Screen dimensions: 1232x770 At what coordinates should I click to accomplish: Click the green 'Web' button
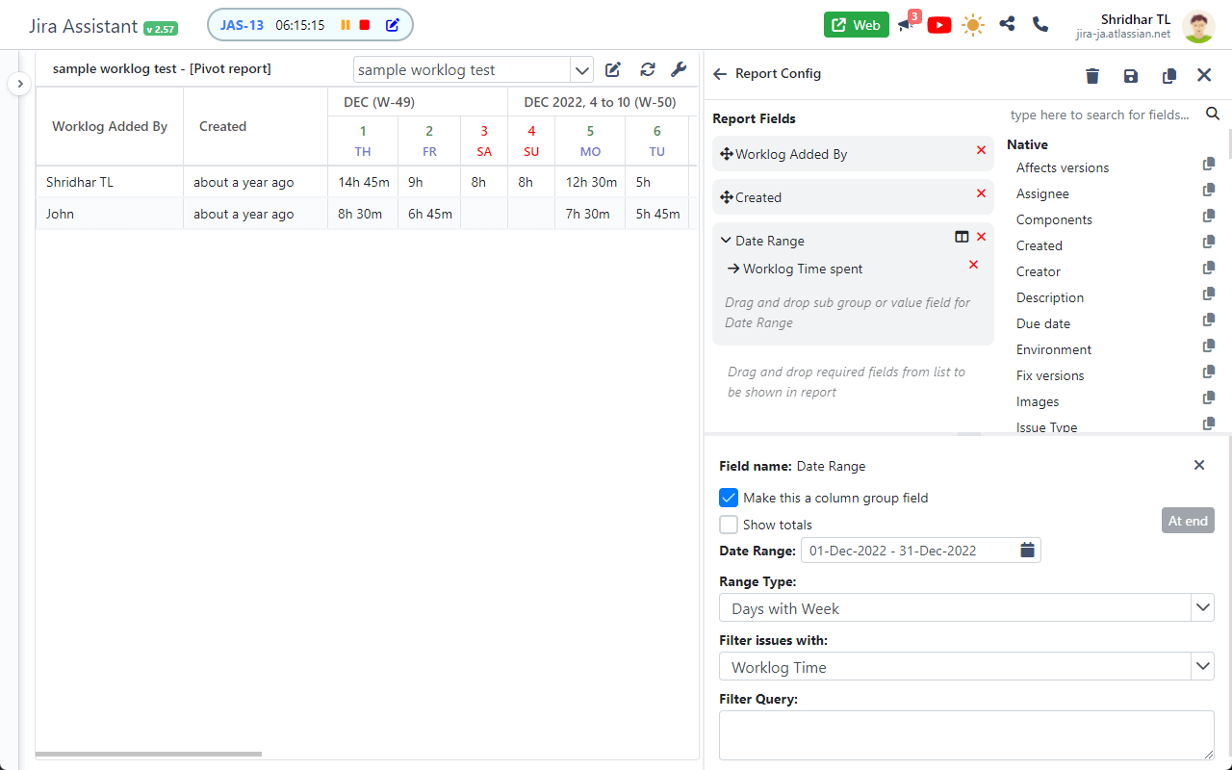tap(856, 25)
